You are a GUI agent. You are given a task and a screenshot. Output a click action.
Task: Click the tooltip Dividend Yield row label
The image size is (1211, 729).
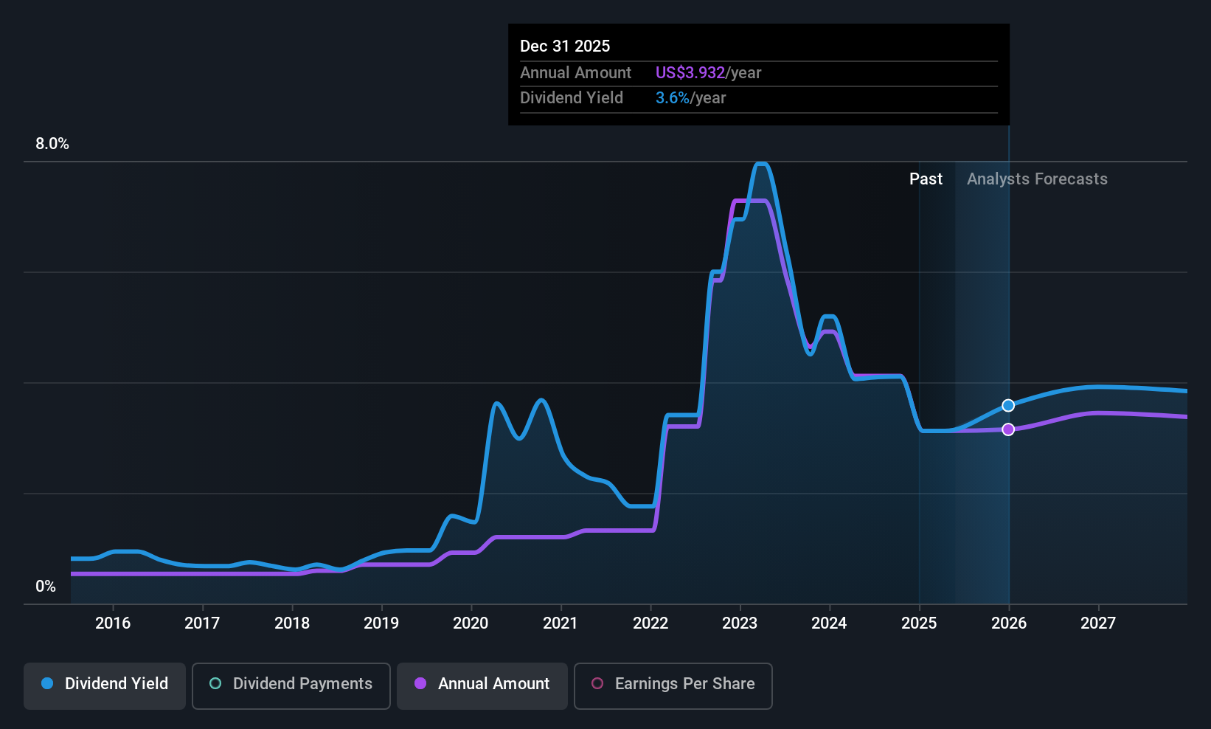[572, 98]
